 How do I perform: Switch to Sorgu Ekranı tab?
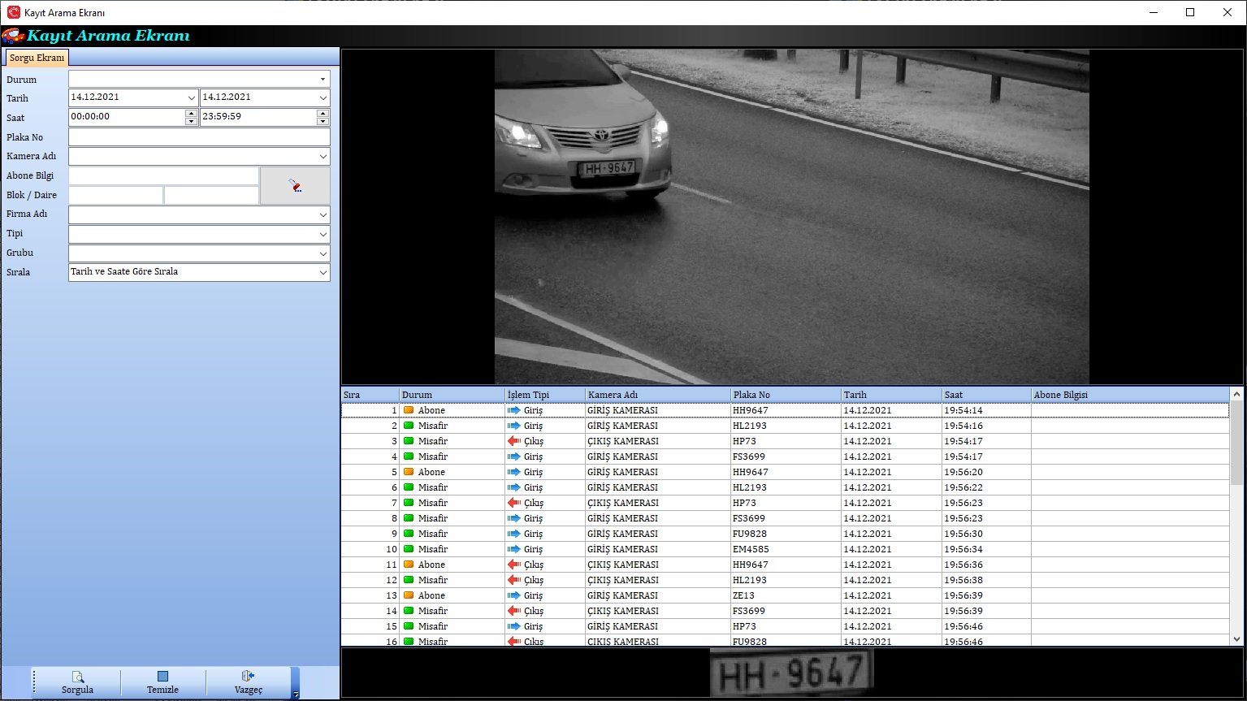point(37,58)
